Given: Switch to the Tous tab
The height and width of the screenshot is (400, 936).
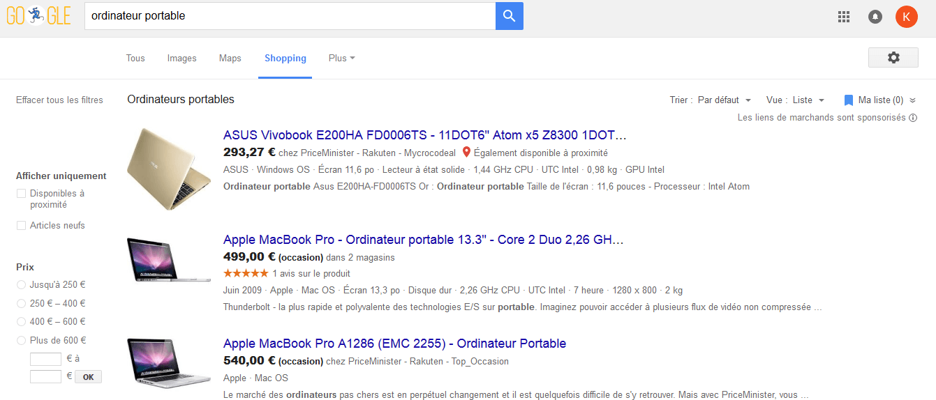Looking at the screenshot, I should point(135,58).
